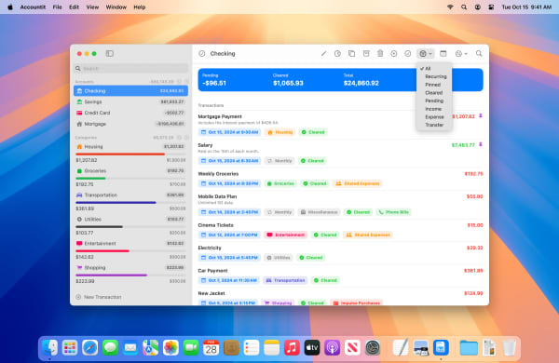Viewport: 559px width, 363px height.
Task: Click the Cleared tag on Electricity row
Action: pos(311,258)
